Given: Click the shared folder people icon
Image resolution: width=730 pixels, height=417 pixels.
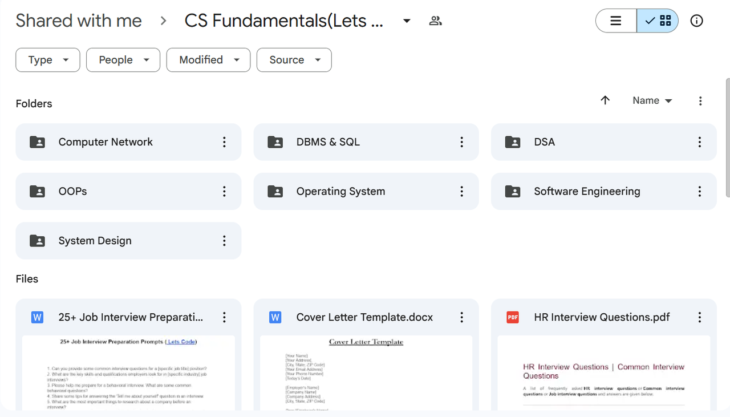Looking at the screenshot, I should click(x=435, y=21).
